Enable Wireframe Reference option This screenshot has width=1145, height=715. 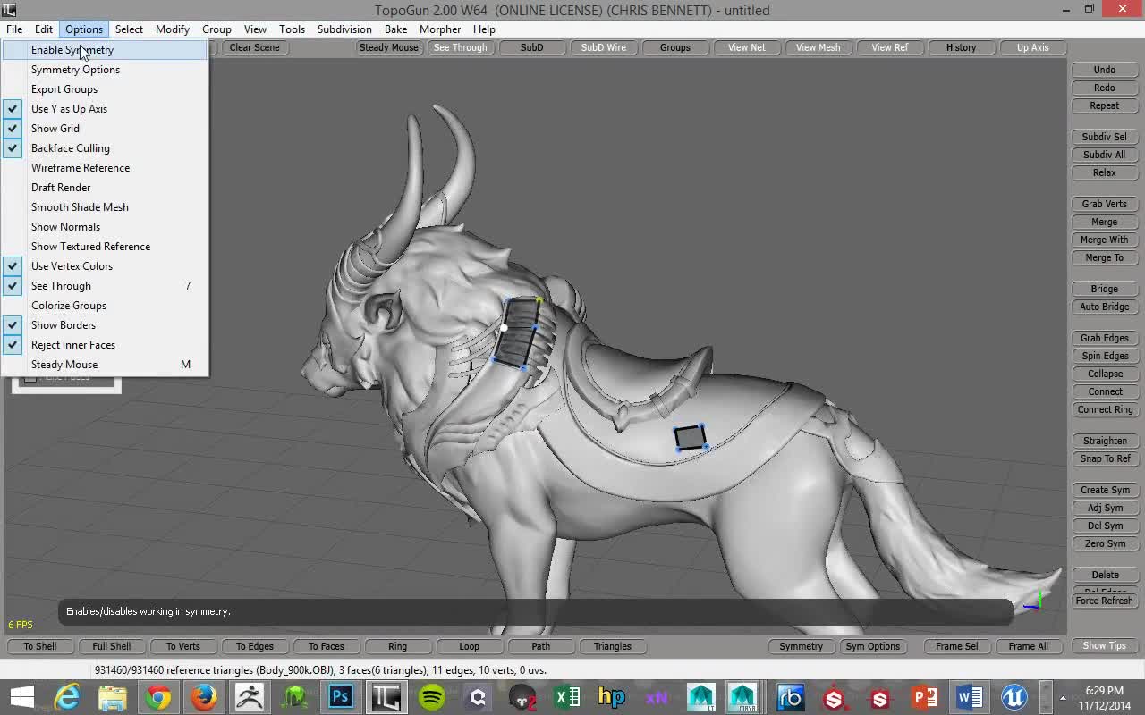(x=106, y=168)
